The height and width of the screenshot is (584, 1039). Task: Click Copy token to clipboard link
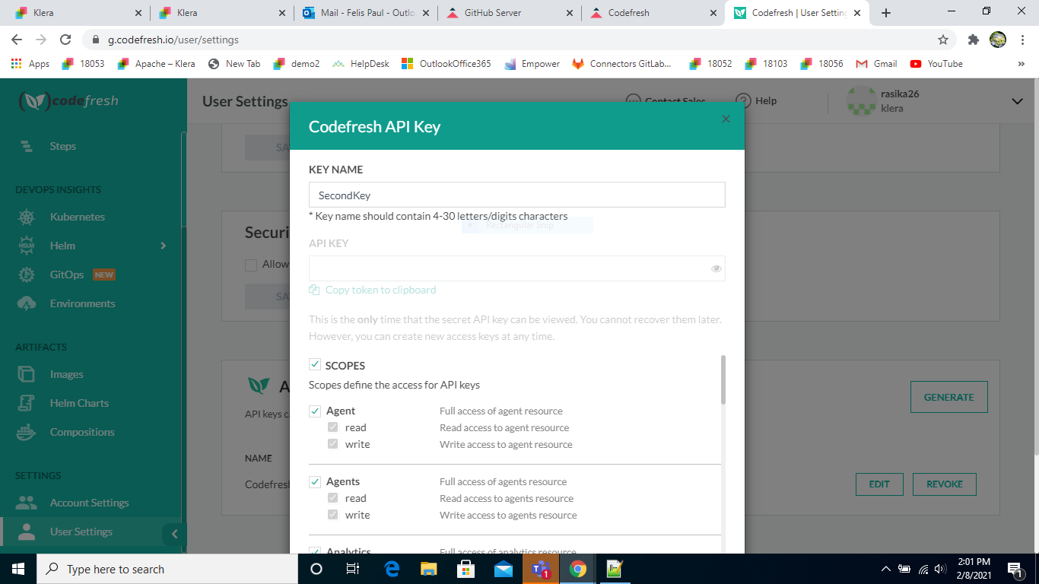[381, 290]
